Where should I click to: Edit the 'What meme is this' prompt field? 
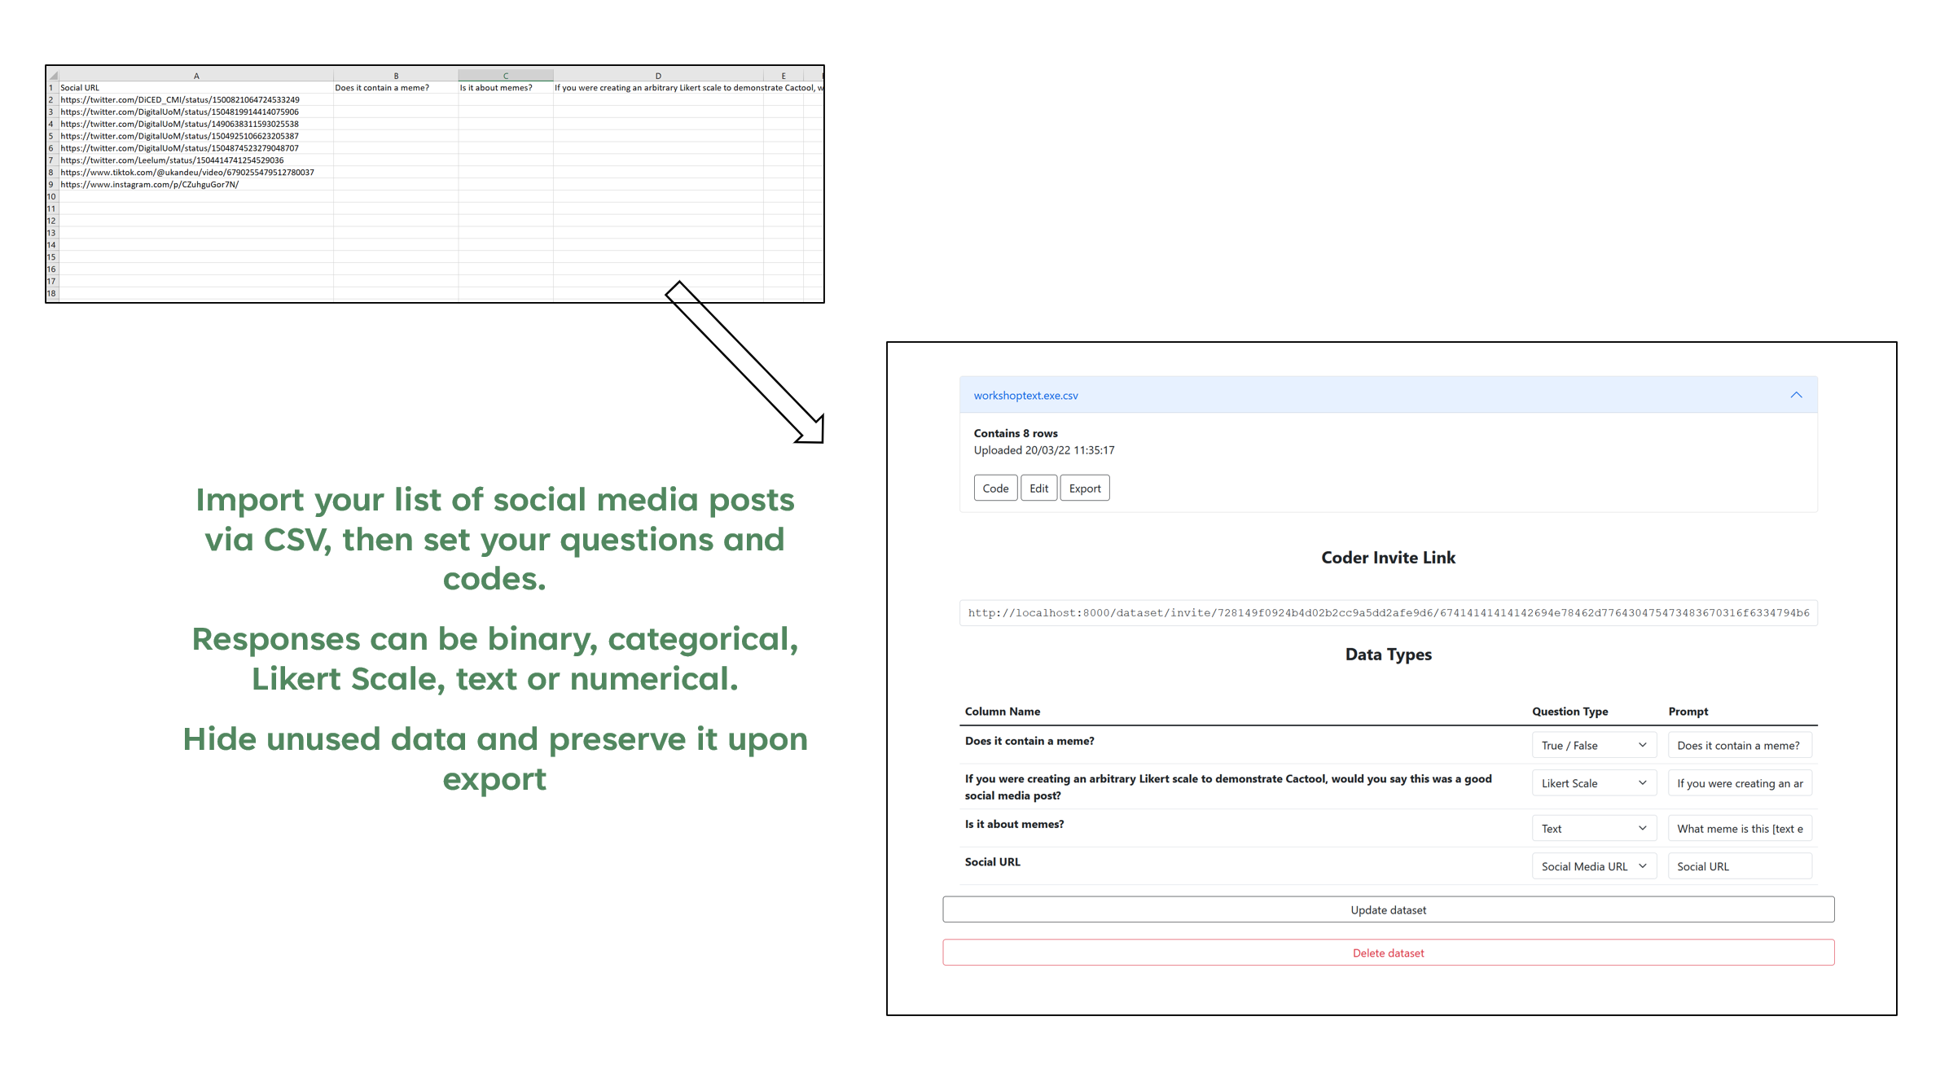click(1740, 828)
